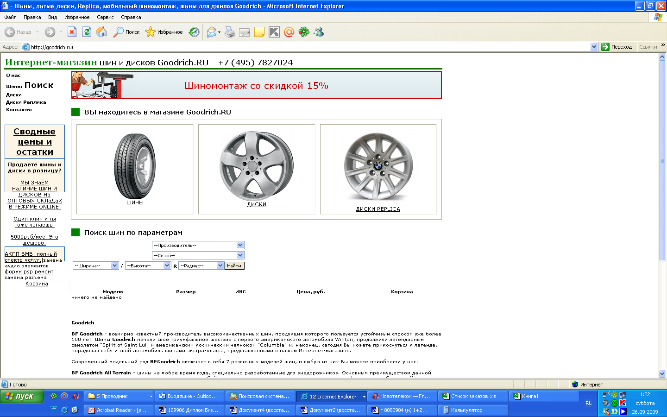This screenshot has width=667, height=417.
Task: Open the Проводник taskbar group
Action: tap(120, 396)
